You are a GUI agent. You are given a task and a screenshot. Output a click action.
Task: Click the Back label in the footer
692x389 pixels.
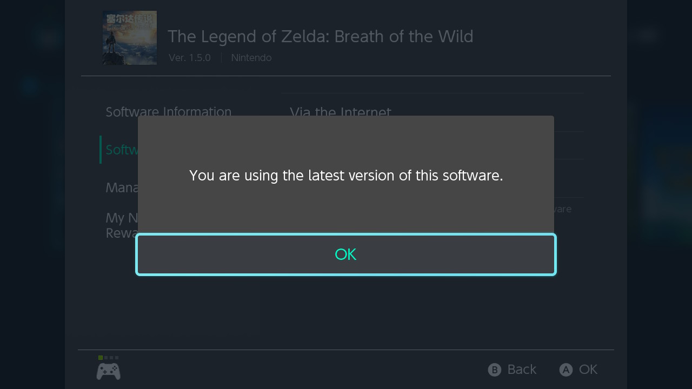click(x=522, y=370)
